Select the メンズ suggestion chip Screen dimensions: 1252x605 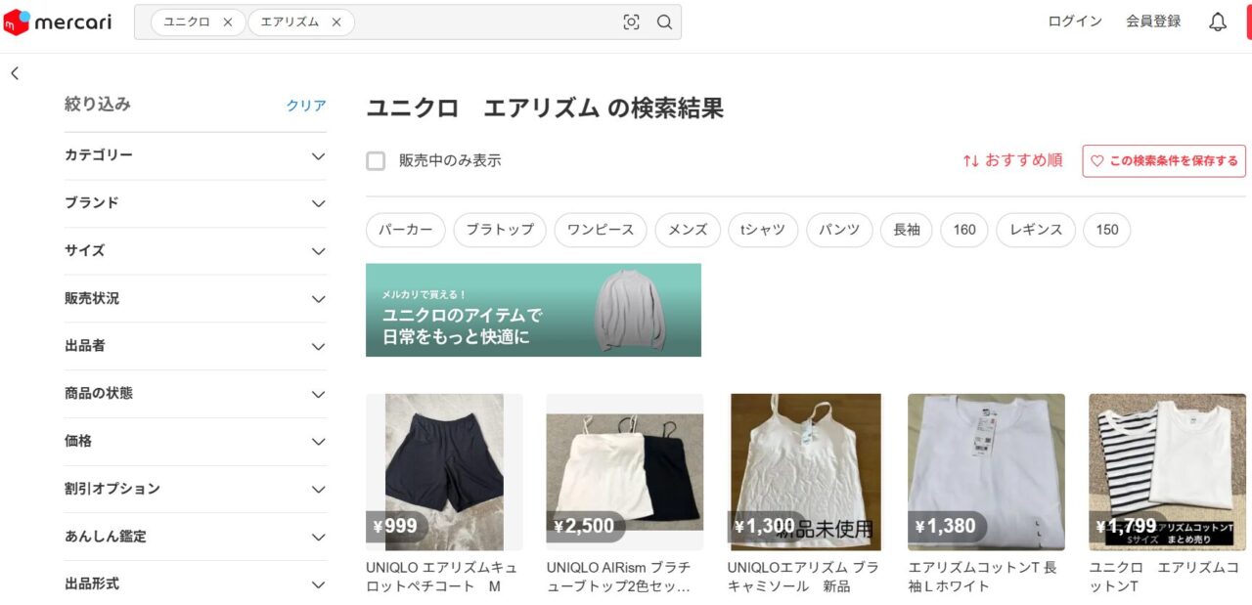tap(688, 230)
